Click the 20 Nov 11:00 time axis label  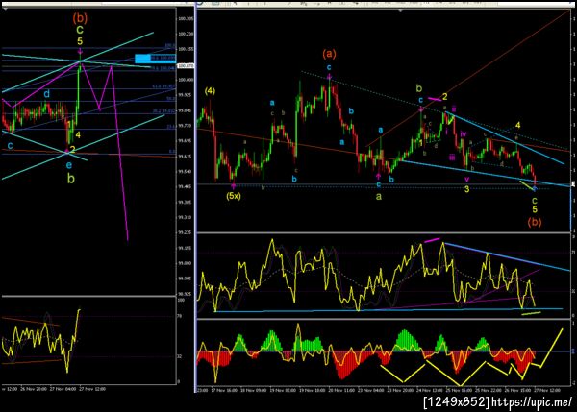pos(341,390)
